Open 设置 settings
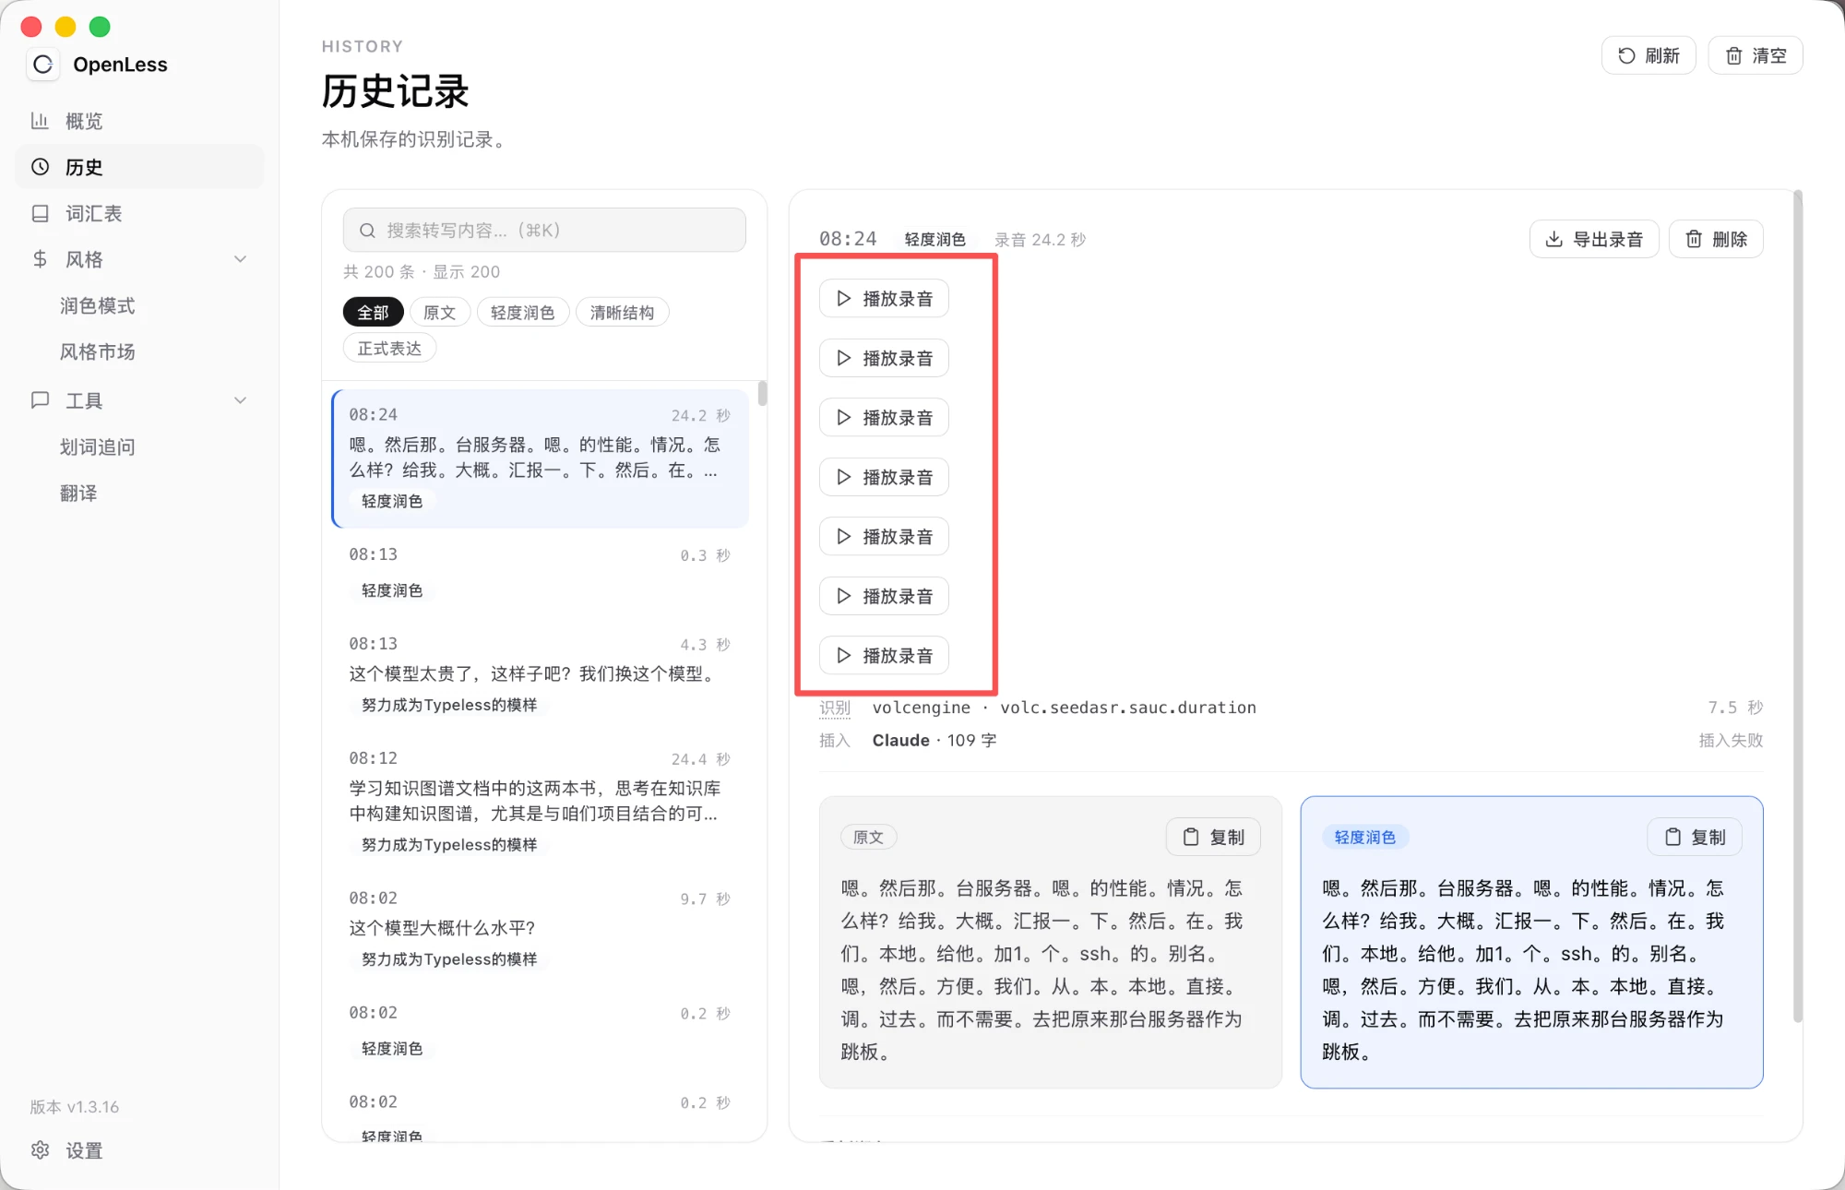Viewport: 1845px width, 1190px height. tap(139, 1150)
